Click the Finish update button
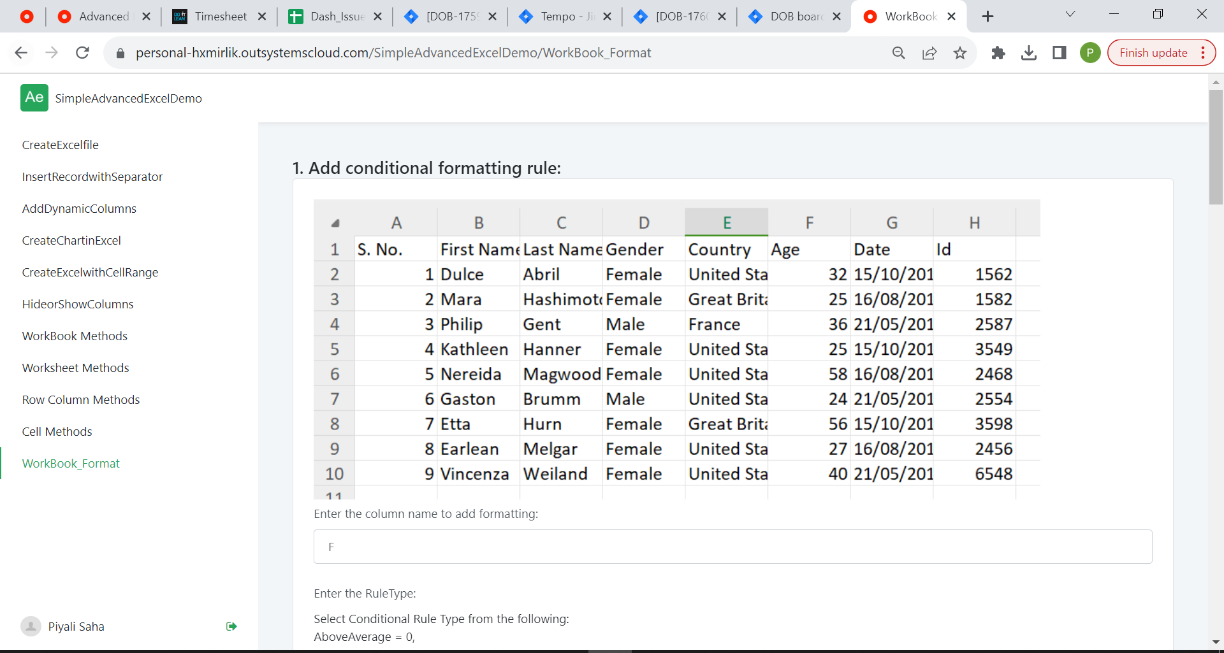The width and height of the screenshot is (1224, 653). [x=1155, y=53]
